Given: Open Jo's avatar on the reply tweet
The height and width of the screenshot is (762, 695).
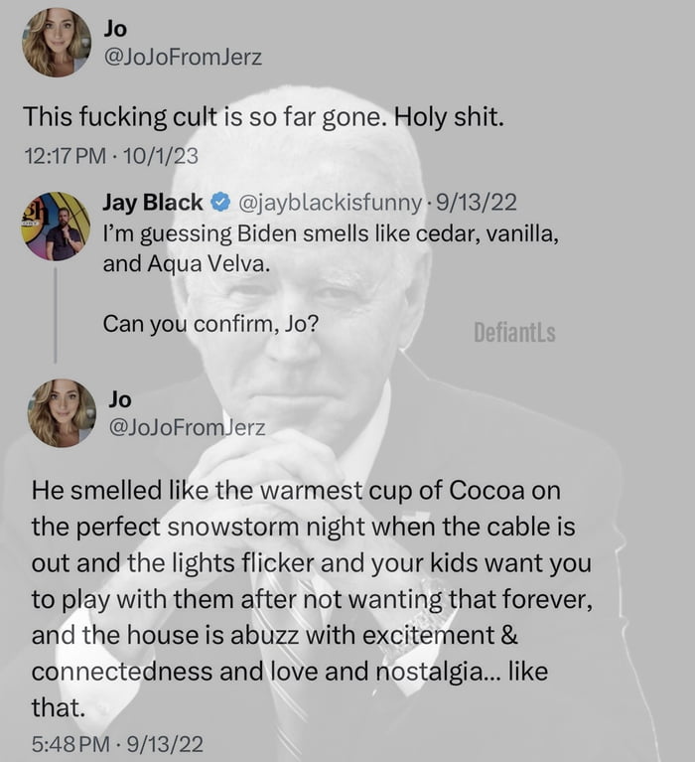Looking at the screenshot, I should [x=62, y=412].
